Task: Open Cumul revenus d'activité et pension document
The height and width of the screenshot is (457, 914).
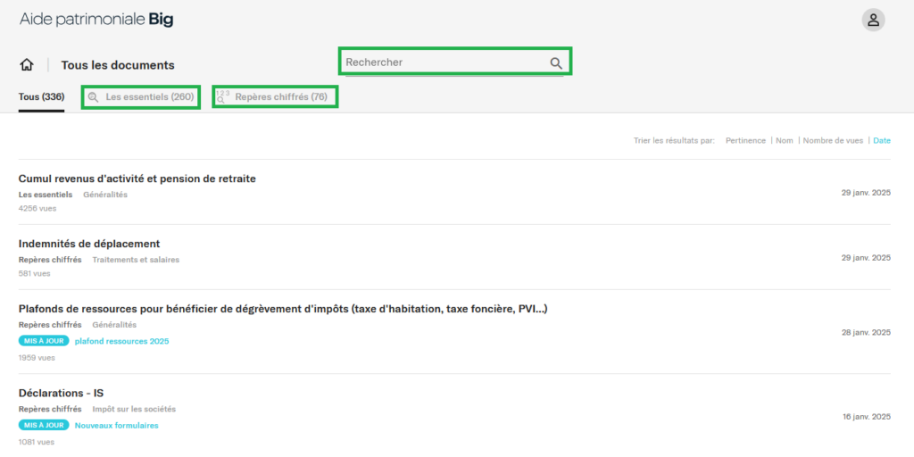Action: pyautogui.click(x=137, y=179)
